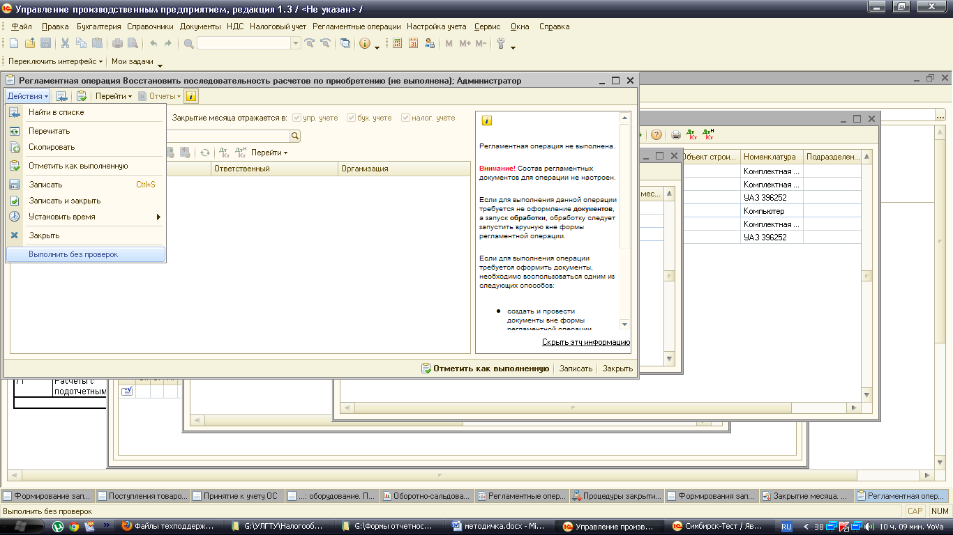Screen dimensions: 953x535
Task: Open the Calculator icon
Action: point(397,43)
